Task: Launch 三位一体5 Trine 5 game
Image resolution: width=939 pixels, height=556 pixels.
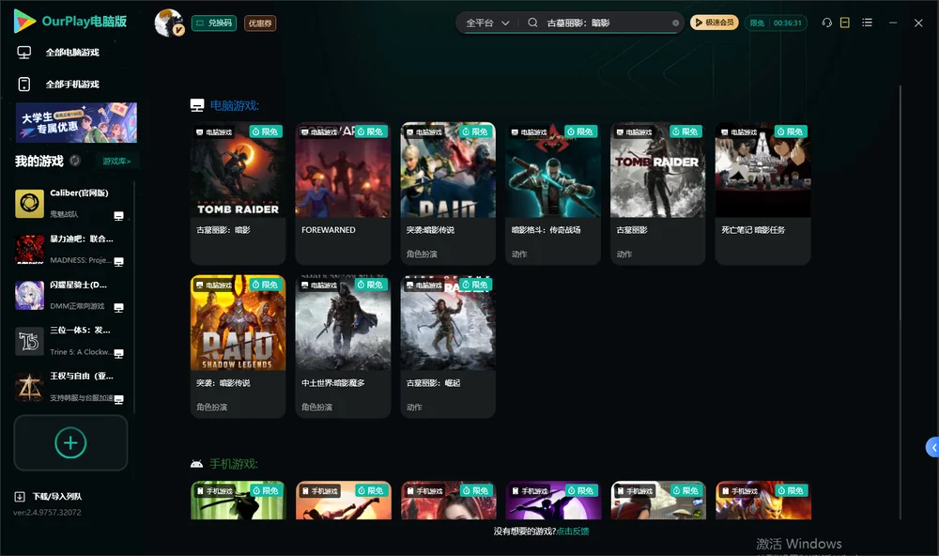Action: [x=69, y=341]
